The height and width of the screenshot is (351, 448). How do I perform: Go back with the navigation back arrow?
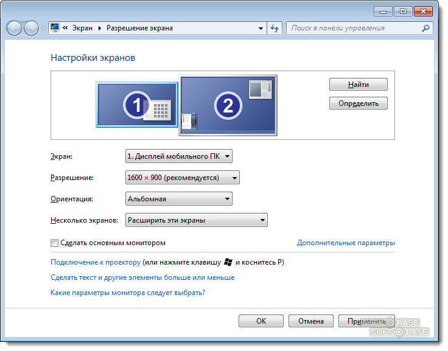(x=14, y=28)
